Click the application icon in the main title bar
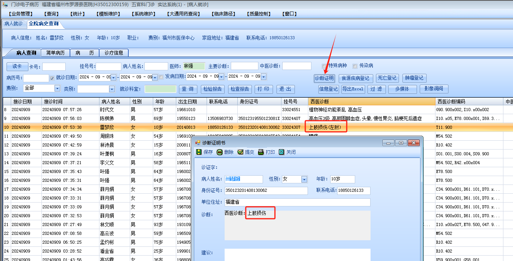This screenshot has width=513, height=261. click(x=5, y=4)
